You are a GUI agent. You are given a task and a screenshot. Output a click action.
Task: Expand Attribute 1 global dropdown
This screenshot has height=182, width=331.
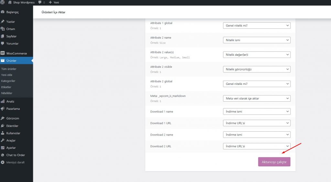(x=257, y=25)
